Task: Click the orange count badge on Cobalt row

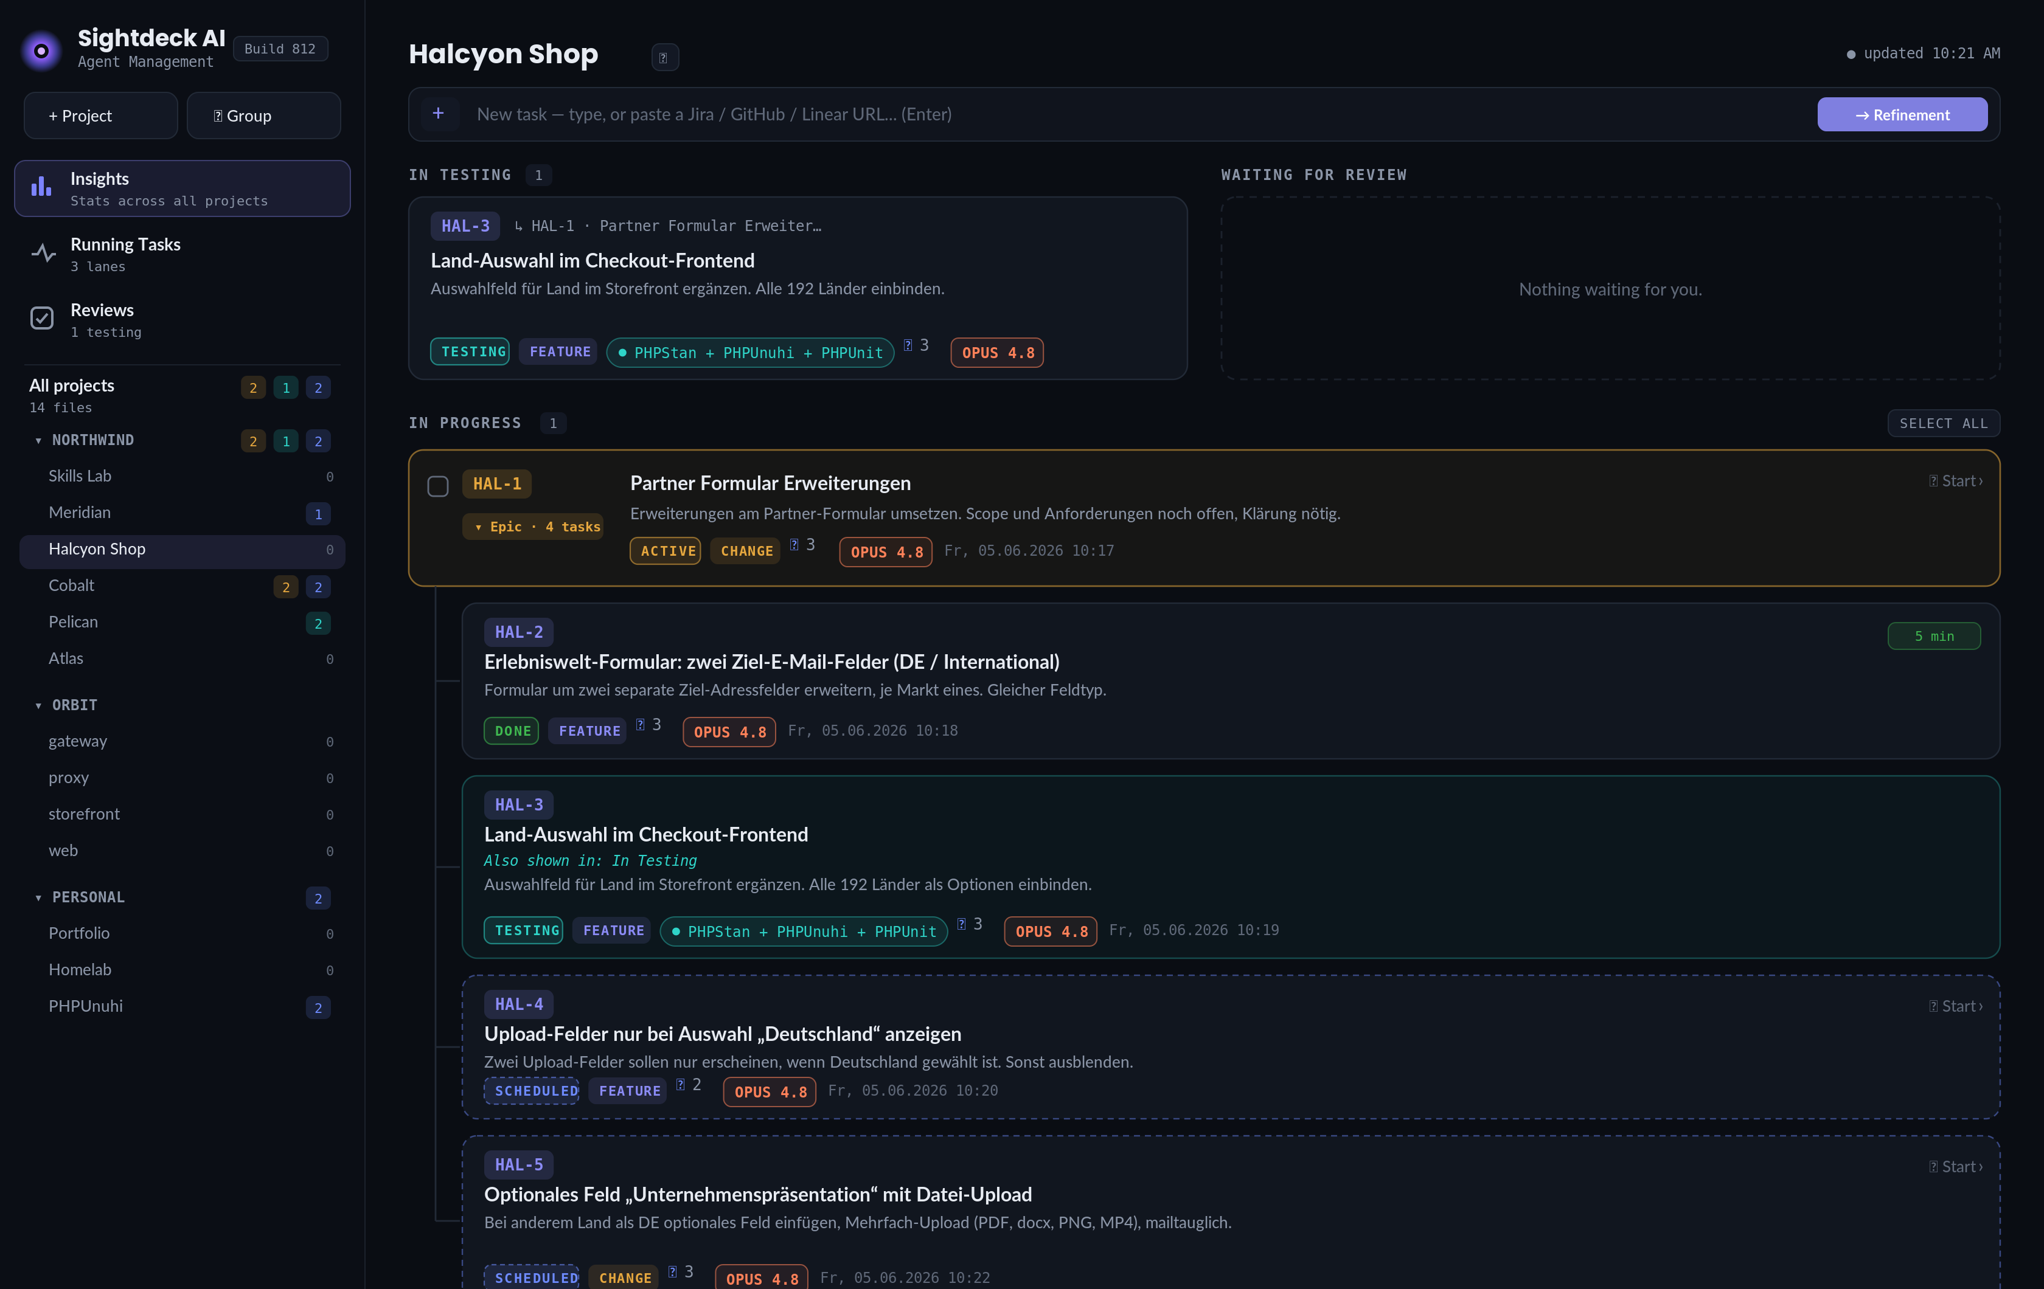Action: (286, 587)
